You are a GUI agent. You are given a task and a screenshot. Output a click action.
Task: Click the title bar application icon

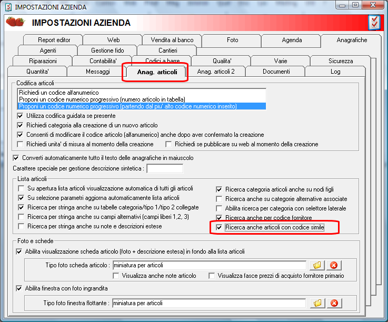click(8, 7)
